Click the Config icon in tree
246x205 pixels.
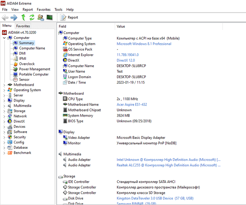pyautogui.click(x=10, y=142)
